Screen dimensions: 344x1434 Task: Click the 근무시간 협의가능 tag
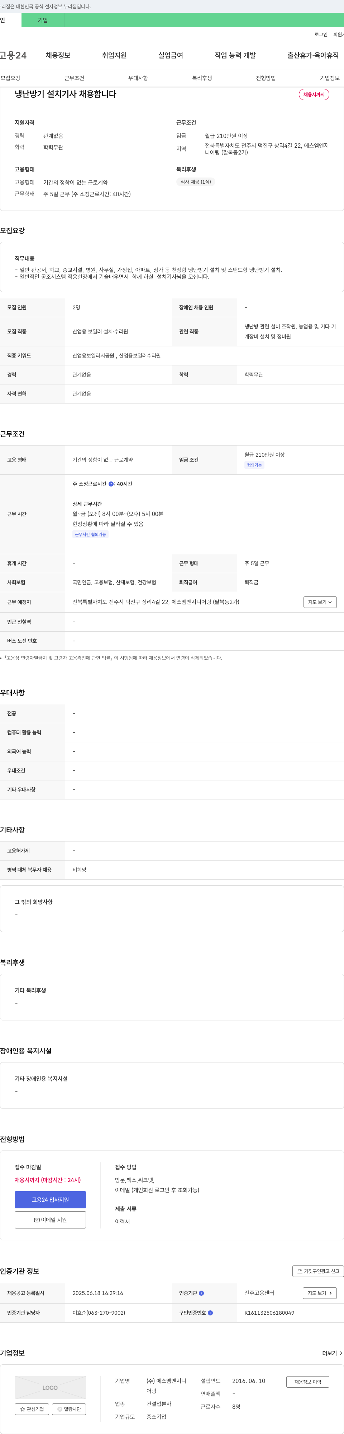[x=90, y=534]
